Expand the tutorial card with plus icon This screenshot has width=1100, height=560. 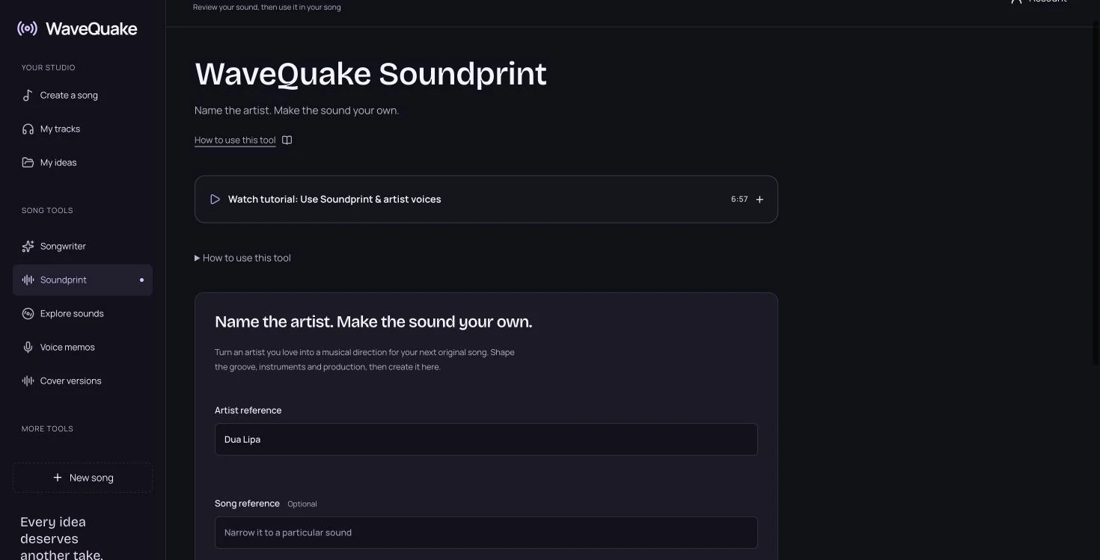760,200
